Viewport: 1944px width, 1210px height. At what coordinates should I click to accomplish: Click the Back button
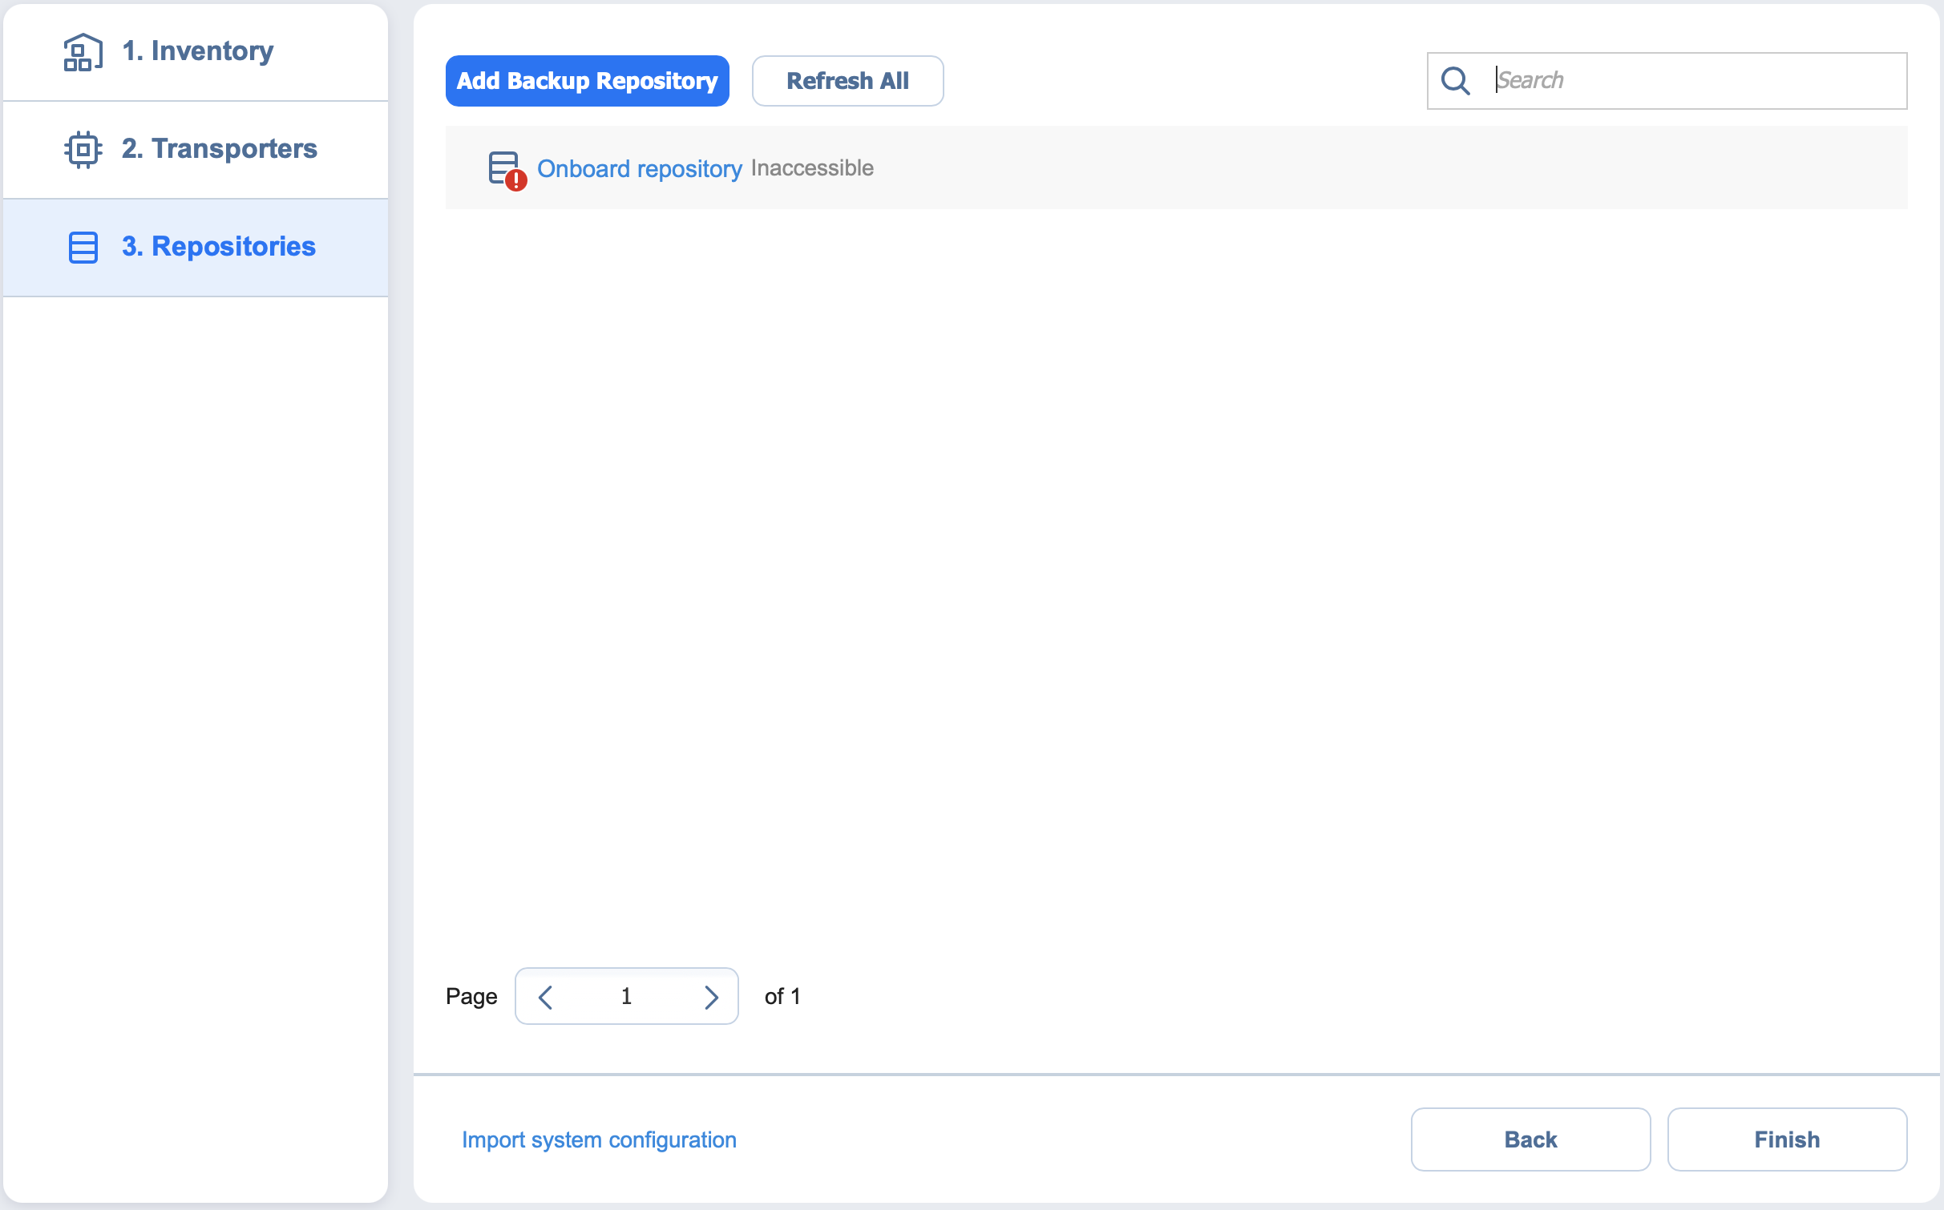(1530, 1139)
